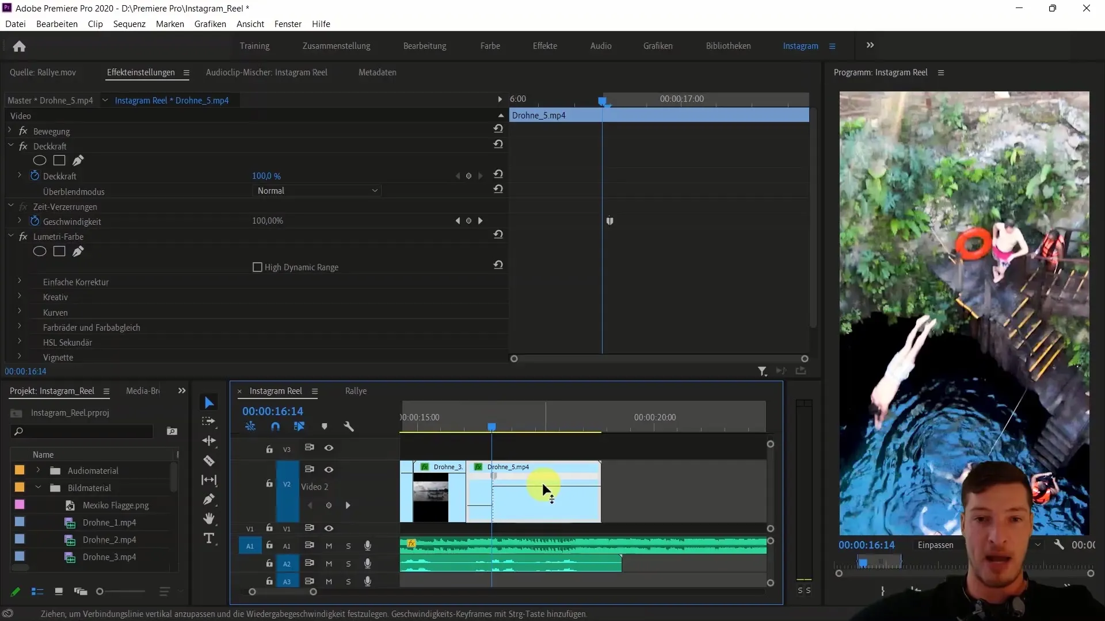
Task: Create rectangle mask under Lumetri-Farbe
Action: coord(59,251)
